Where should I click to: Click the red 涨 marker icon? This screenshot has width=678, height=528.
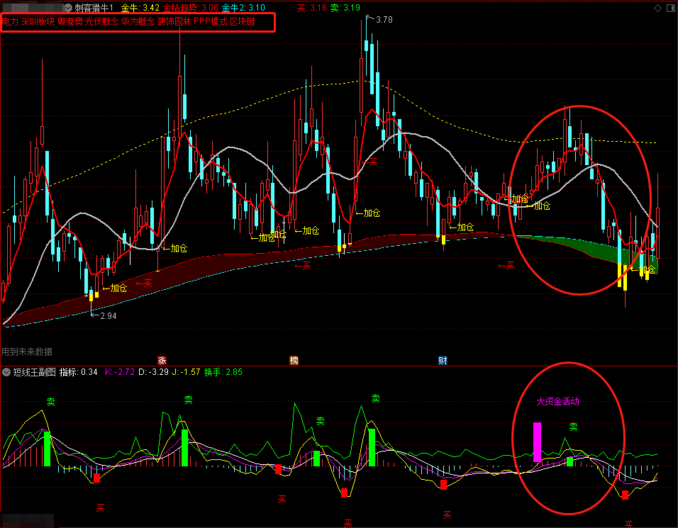coord(162,360)
